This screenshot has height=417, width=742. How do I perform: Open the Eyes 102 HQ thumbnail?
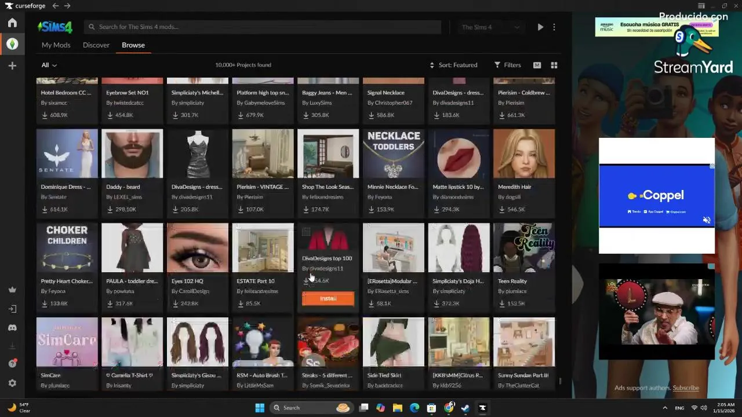pos(198,247)
